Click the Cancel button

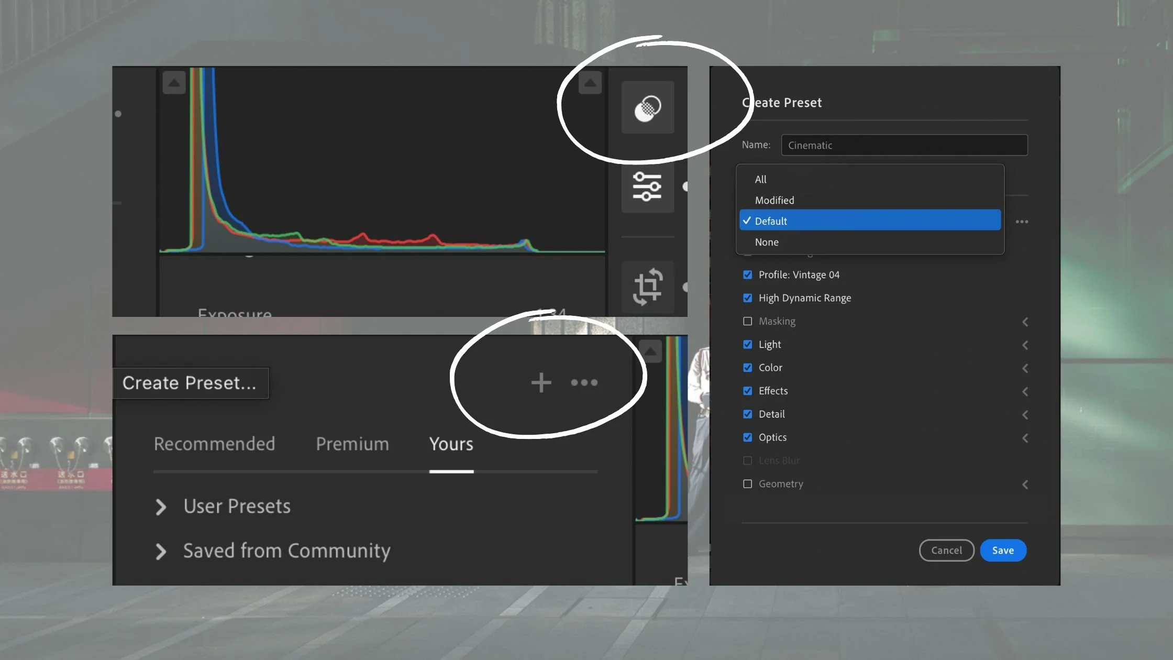pos(946,550)
